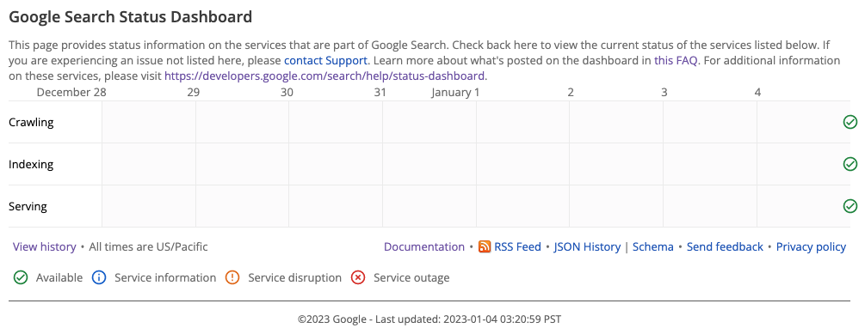The image size is (865, 334).
Task: Click the Serving row green available checkmark icon
Action: coord(850,206)
